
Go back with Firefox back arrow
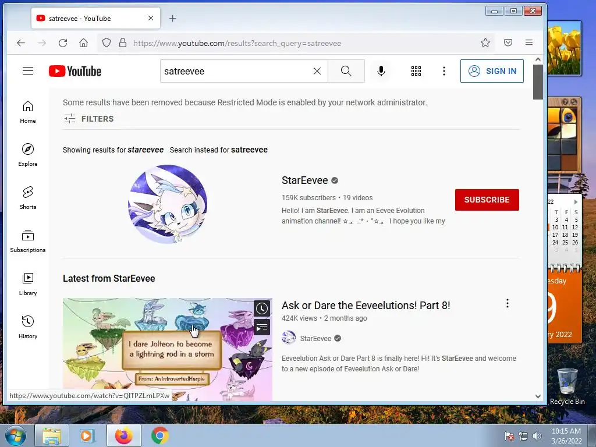pyautogui.click(x=21, y=43)
